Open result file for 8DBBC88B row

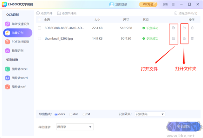pos(174,28)
